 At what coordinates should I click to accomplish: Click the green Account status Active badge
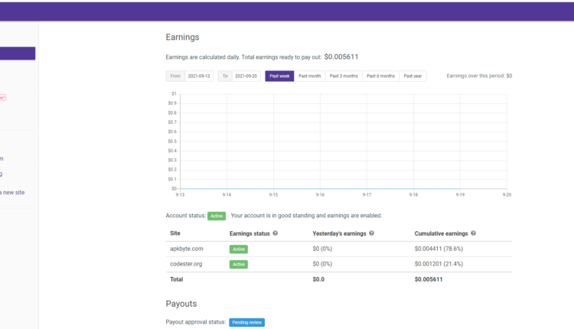coord(217,216)
